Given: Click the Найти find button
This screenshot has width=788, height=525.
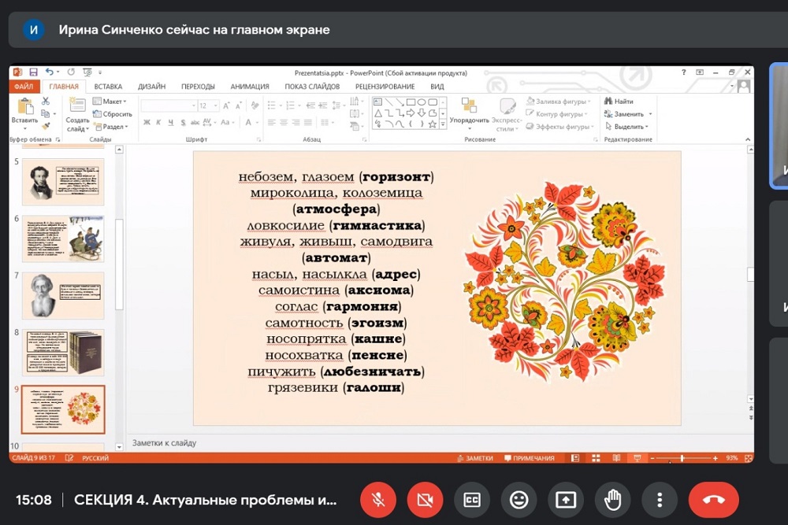Looking at the screenshot, I should [619, 102].
